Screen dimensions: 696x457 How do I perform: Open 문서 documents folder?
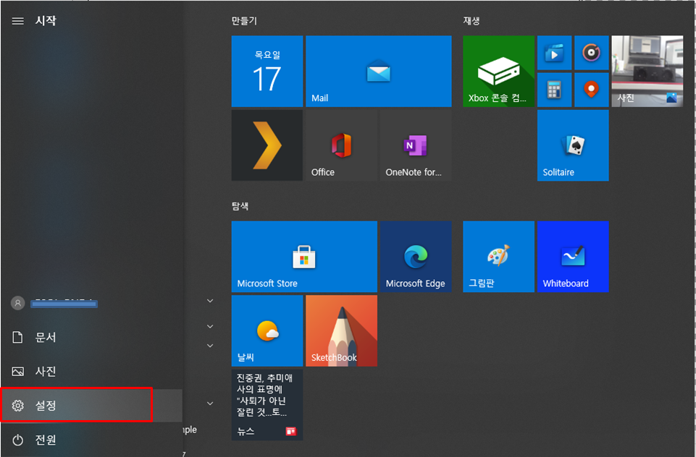[x=91, y=337]
